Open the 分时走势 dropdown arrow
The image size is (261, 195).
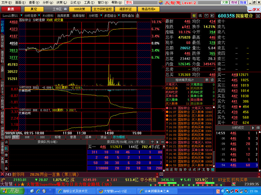point(39,15)
